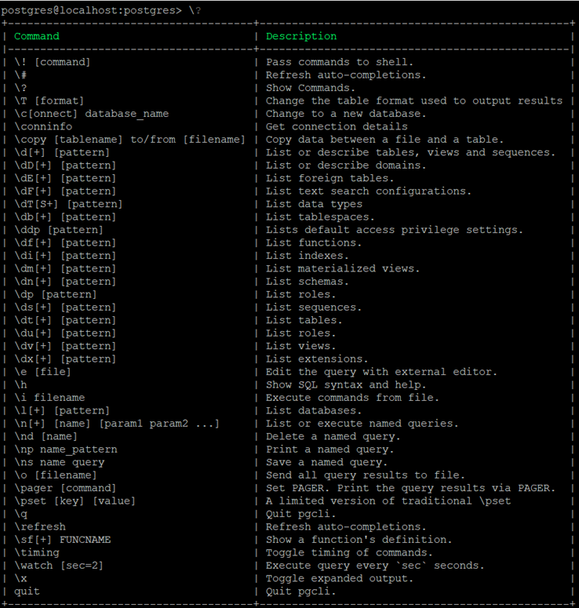The image size is (579, 608).
Task: Click the \timing command entry
Action: [37, 552]
